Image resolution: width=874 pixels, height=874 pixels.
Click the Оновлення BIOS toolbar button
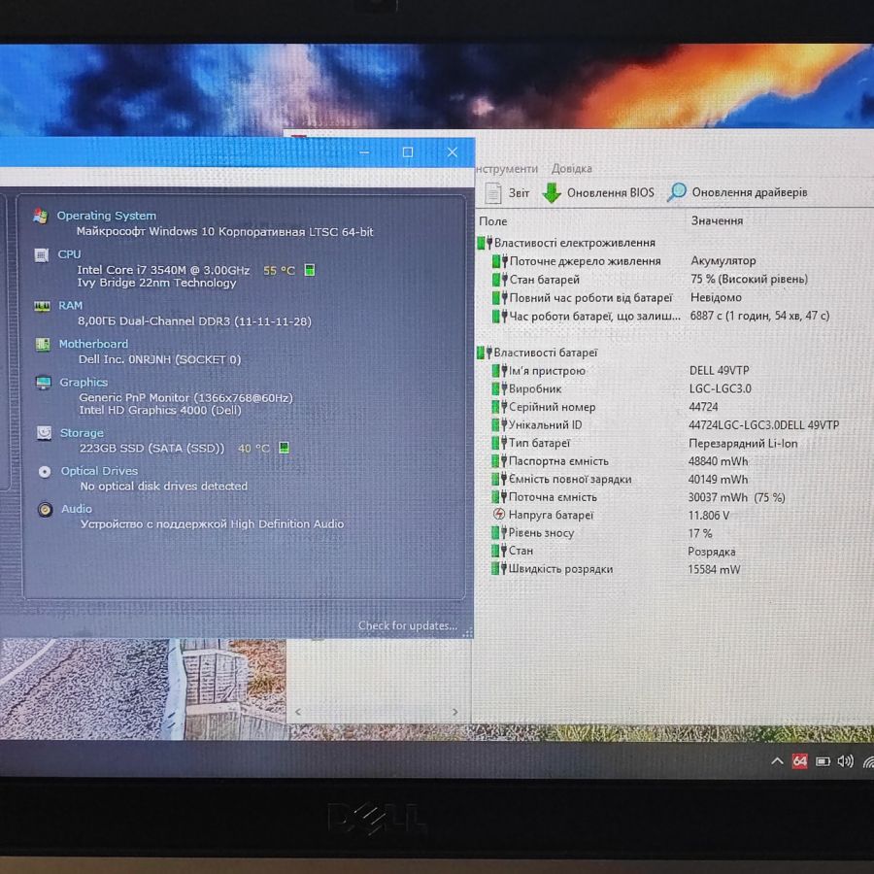click(598, 193)
